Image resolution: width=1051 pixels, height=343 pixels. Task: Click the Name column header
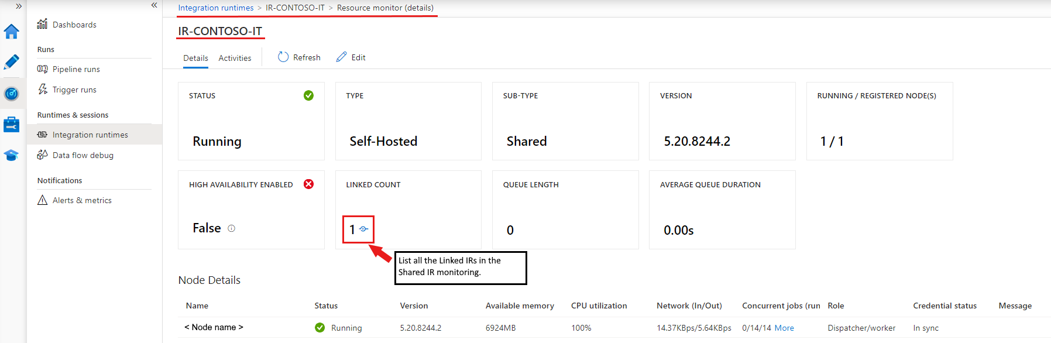197,306
